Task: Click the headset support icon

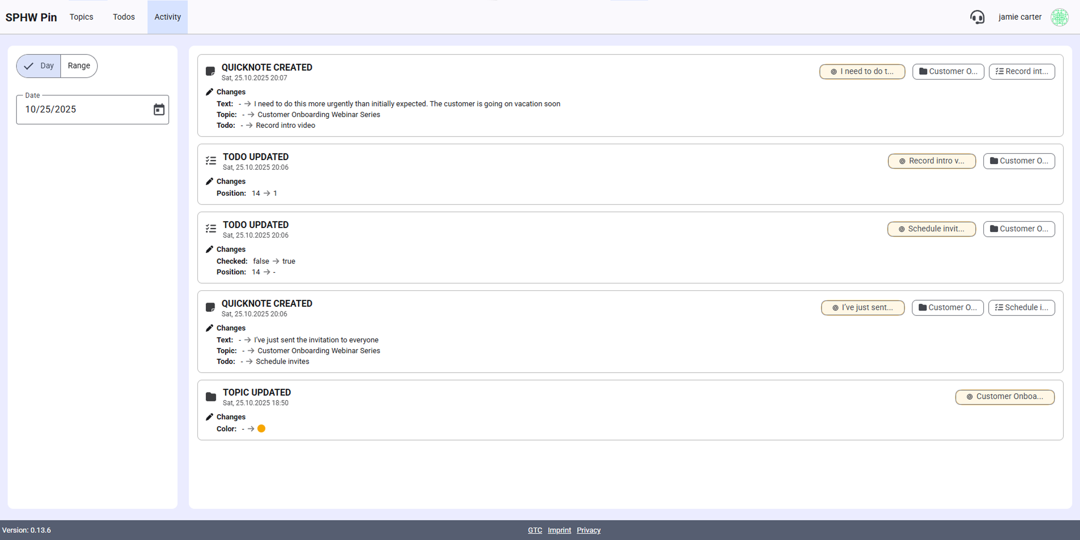Action: click(x=977, y=17)
